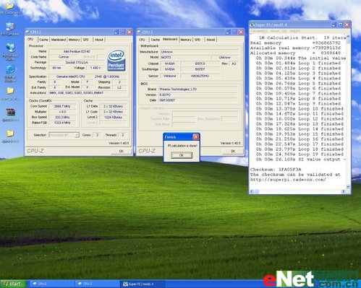
Task: Click the superpi.radeonx.com URL line
Action: coord(288,180)
